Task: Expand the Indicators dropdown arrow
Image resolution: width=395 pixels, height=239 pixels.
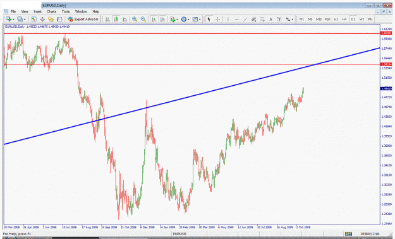Action: (177, 20)
